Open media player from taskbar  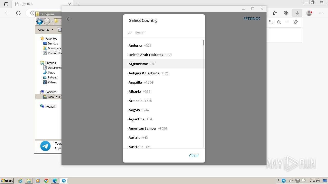tap(38, 181)
